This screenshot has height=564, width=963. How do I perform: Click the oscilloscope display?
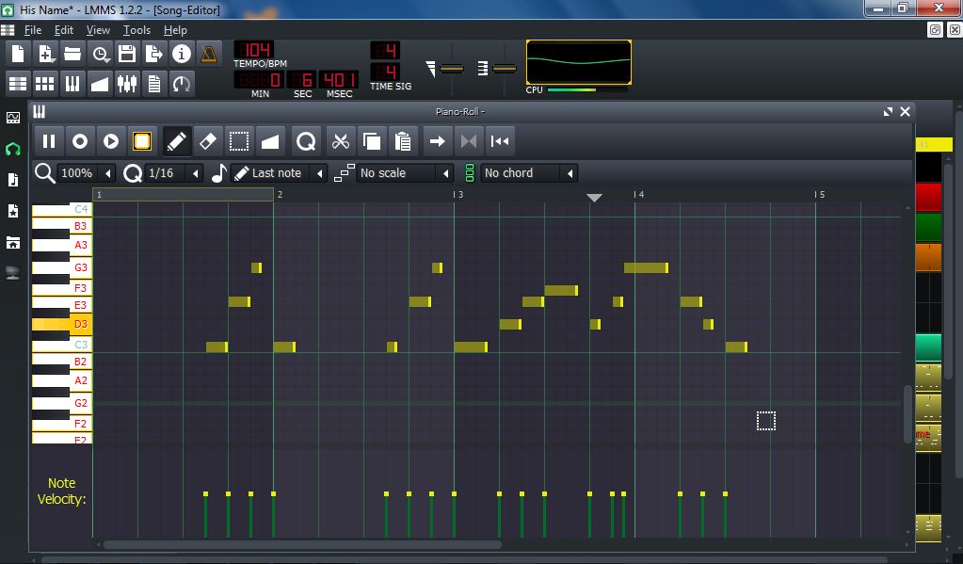pos(579,62)
